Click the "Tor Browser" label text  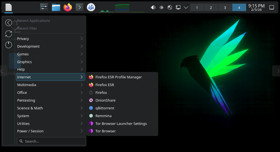(105, 131)
